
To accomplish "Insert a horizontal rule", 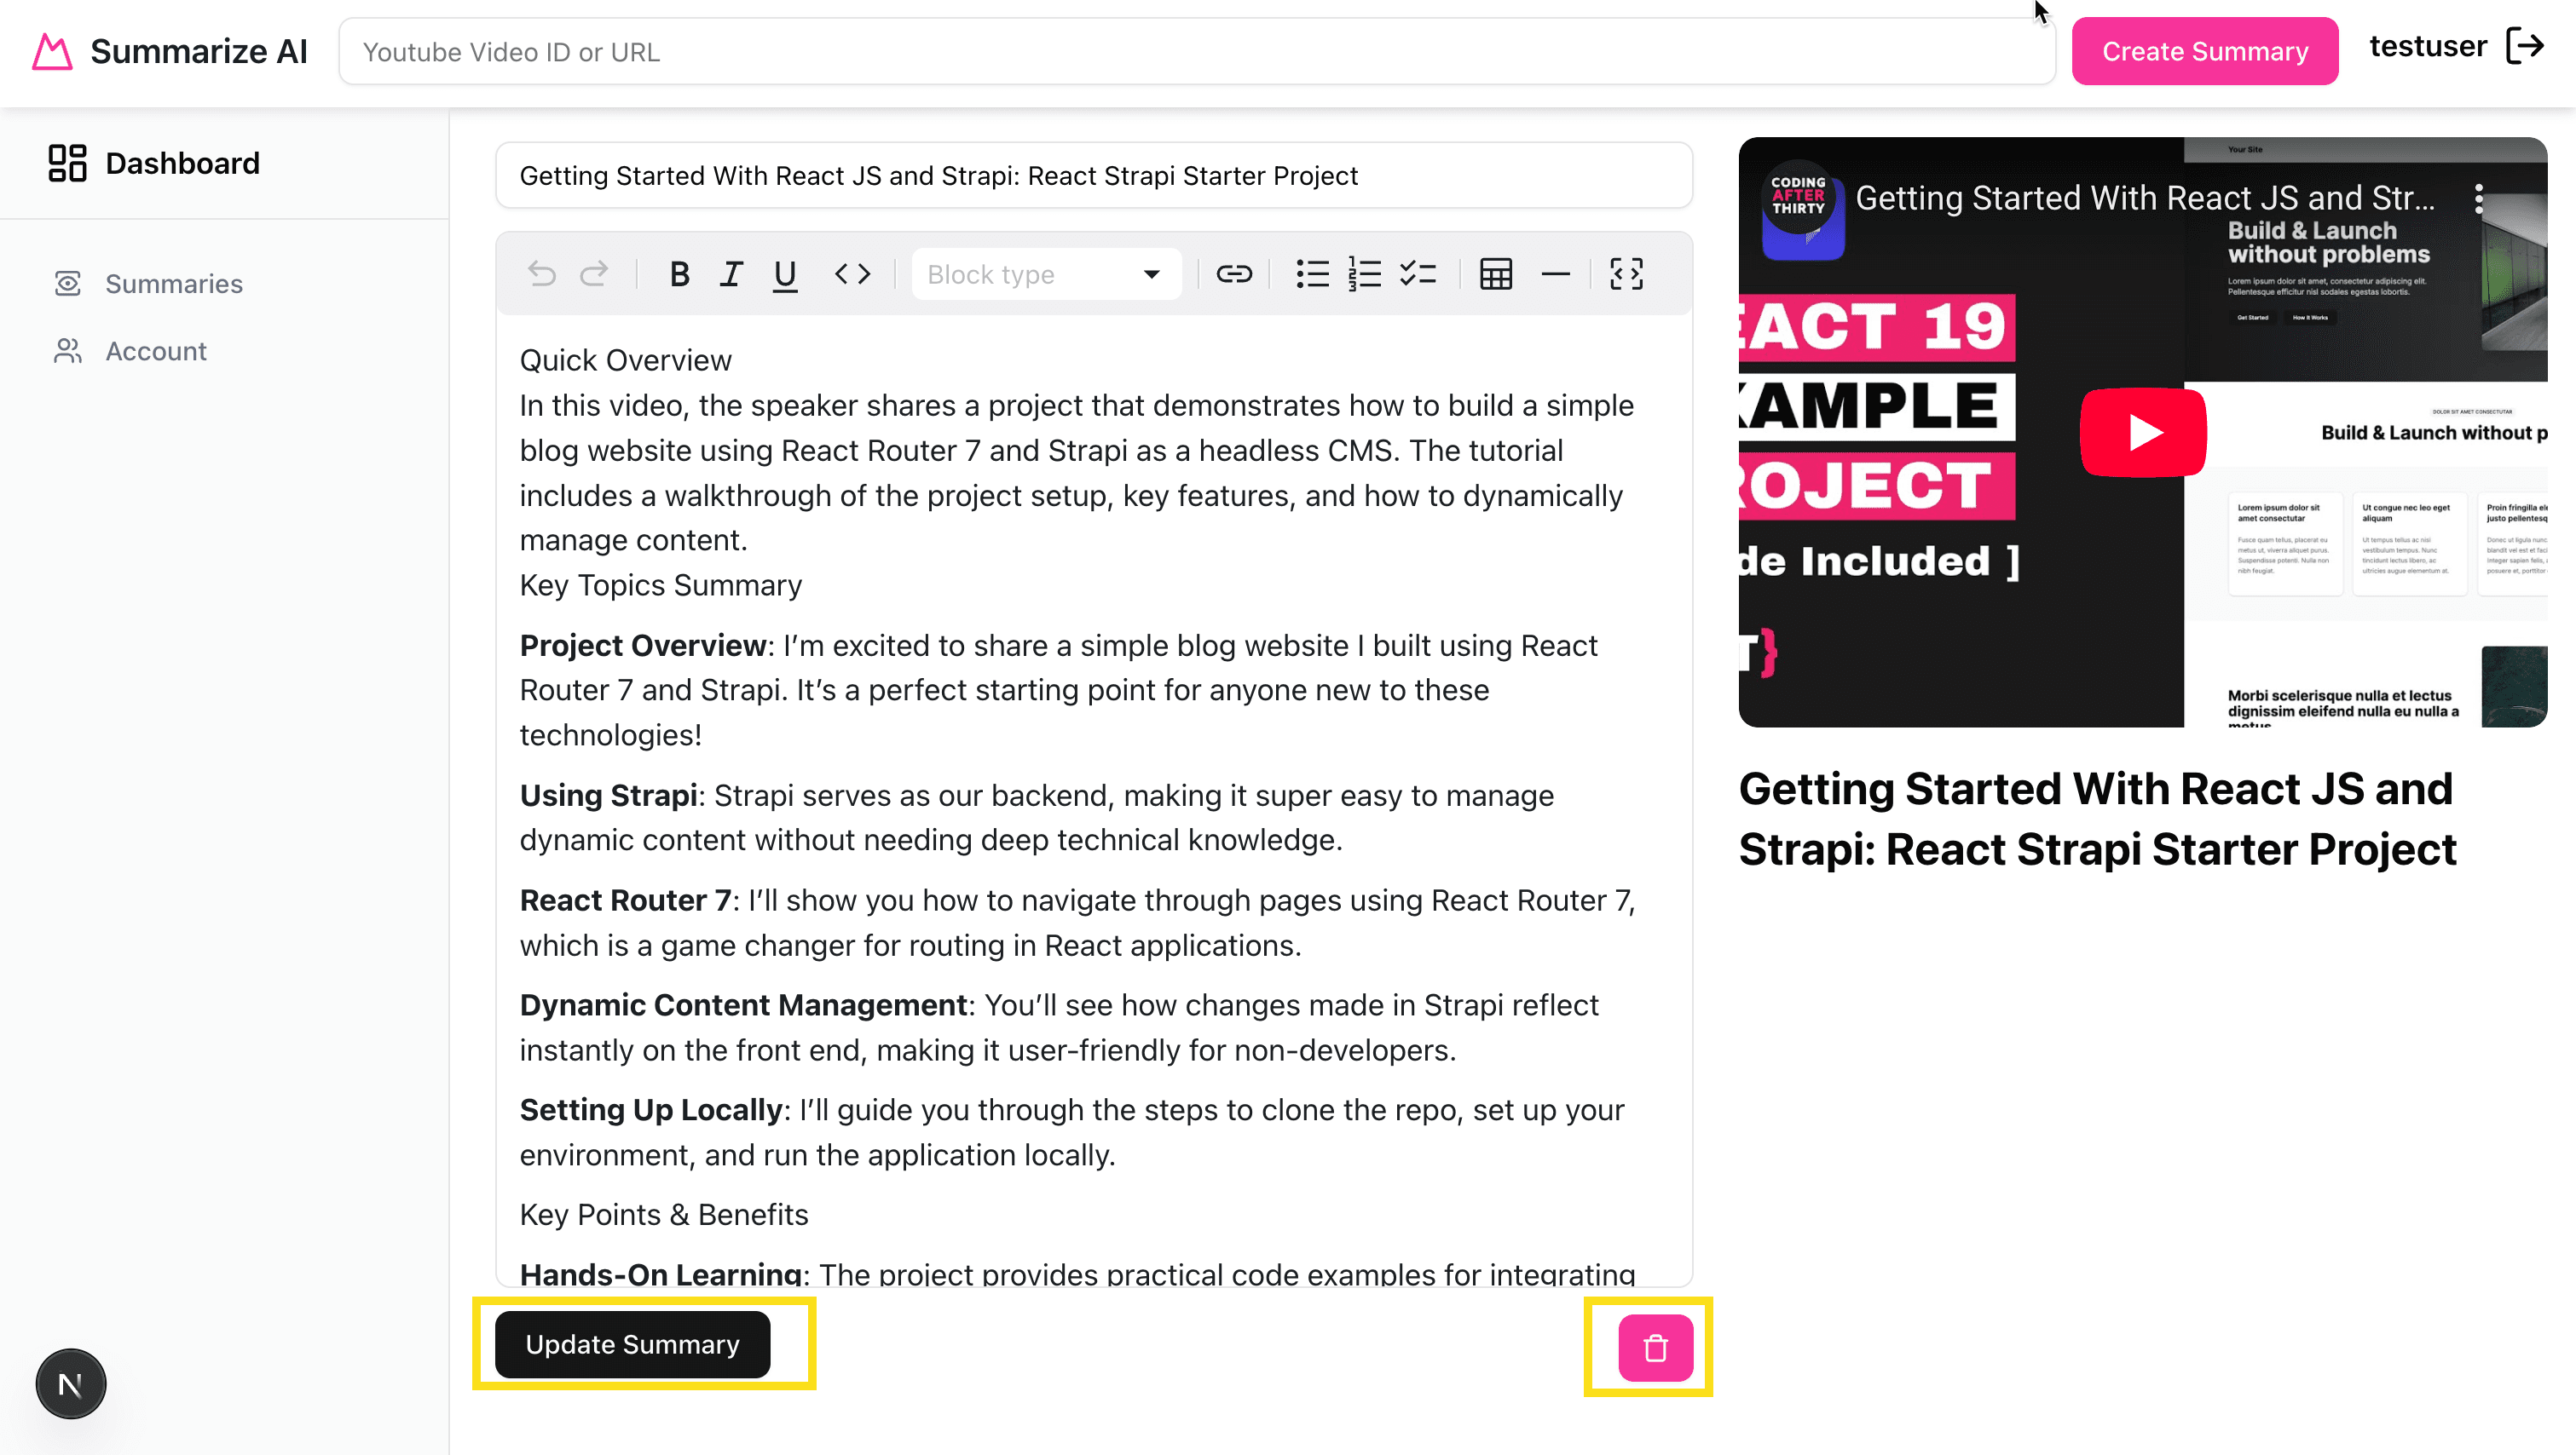I will point(1556,273).
